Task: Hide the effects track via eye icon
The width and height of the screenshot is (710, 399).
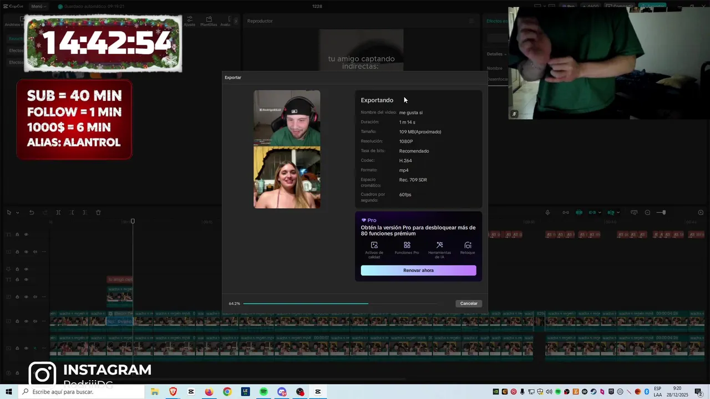Action: coord(26,269)
